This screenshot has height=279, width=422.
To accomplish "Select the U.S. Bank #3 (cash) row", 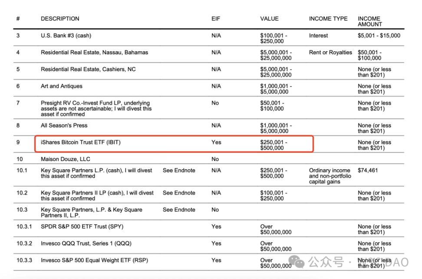I will [66, 36].
